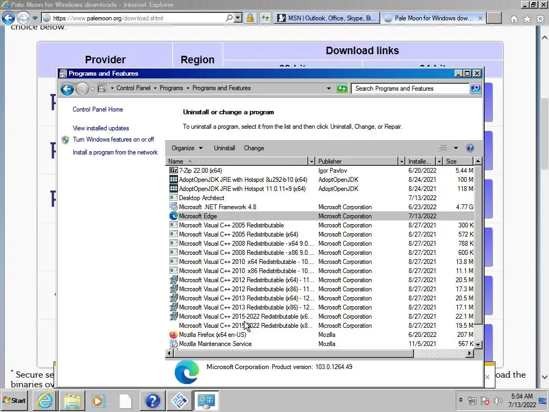Open the file explorer folder in the taskbar

(x=72, y=400)
